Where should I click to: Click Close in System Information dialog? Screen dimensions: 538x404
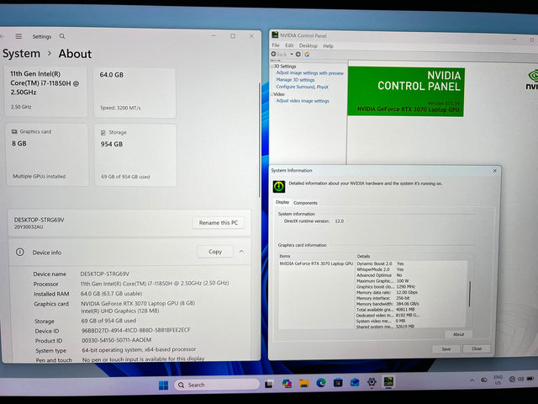pyautogui.click(x=477, y=348)
